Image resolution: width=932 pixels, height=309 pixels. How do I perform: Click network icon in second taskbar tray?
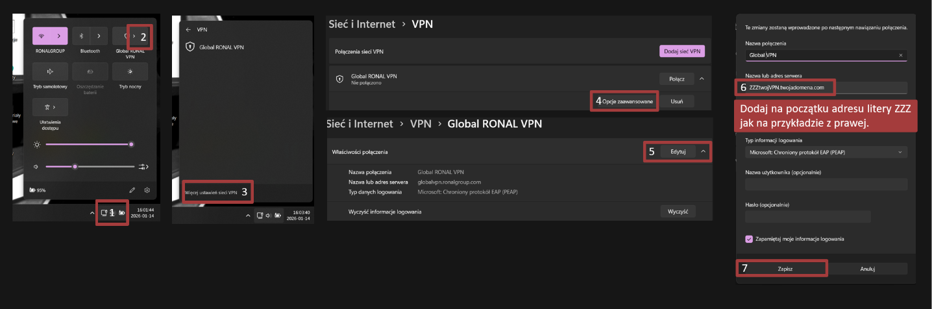259,215
